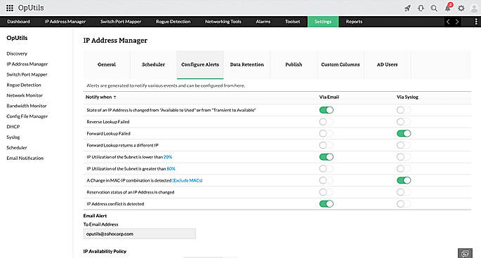Image resolution: width=481 pixels, height=258 pixels.
Task: Switch to the AD Users tab
Action: click(387, 64)
